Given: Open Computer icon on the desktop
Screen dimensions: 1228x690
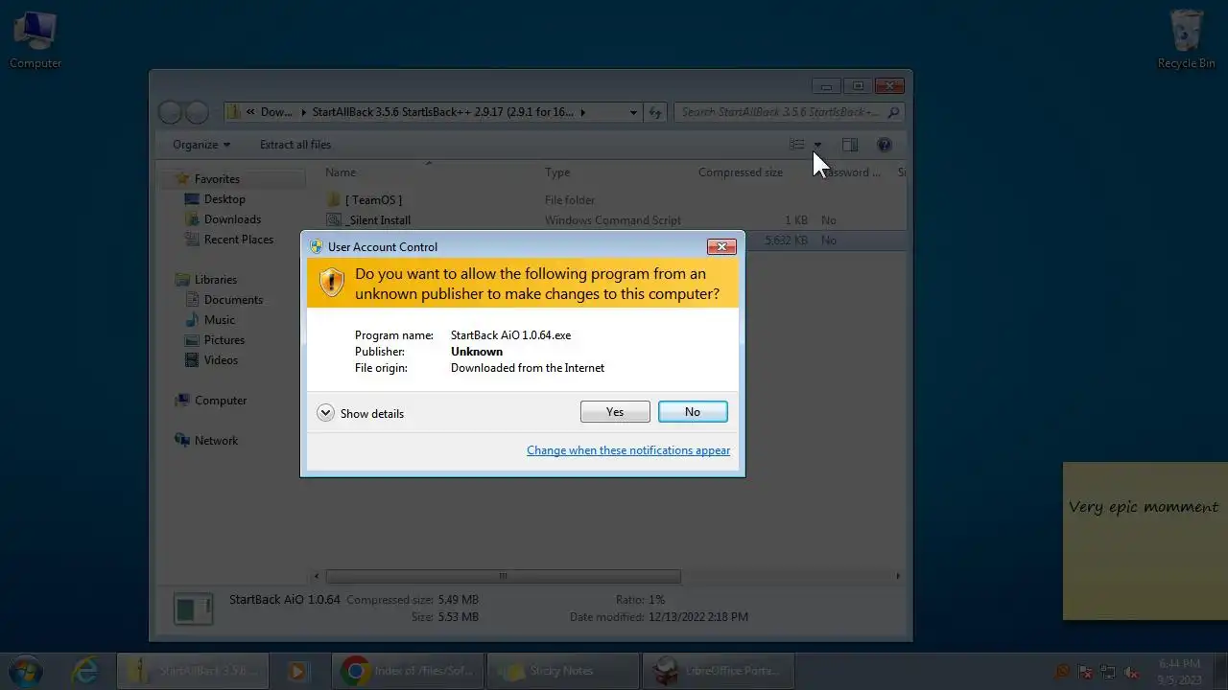Looking at the screenshot, I should click(x=35, y=40).
